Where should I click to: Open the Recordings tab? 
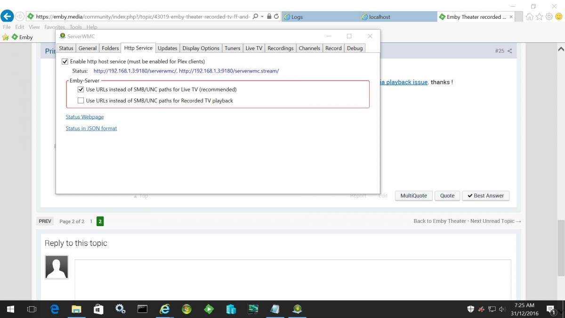[280, 48]
